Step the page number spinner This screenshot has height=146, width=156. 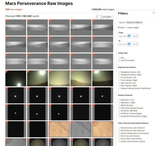point(101,17)
